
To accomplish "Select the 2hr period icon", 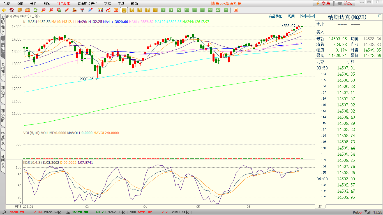I will 210,10.
